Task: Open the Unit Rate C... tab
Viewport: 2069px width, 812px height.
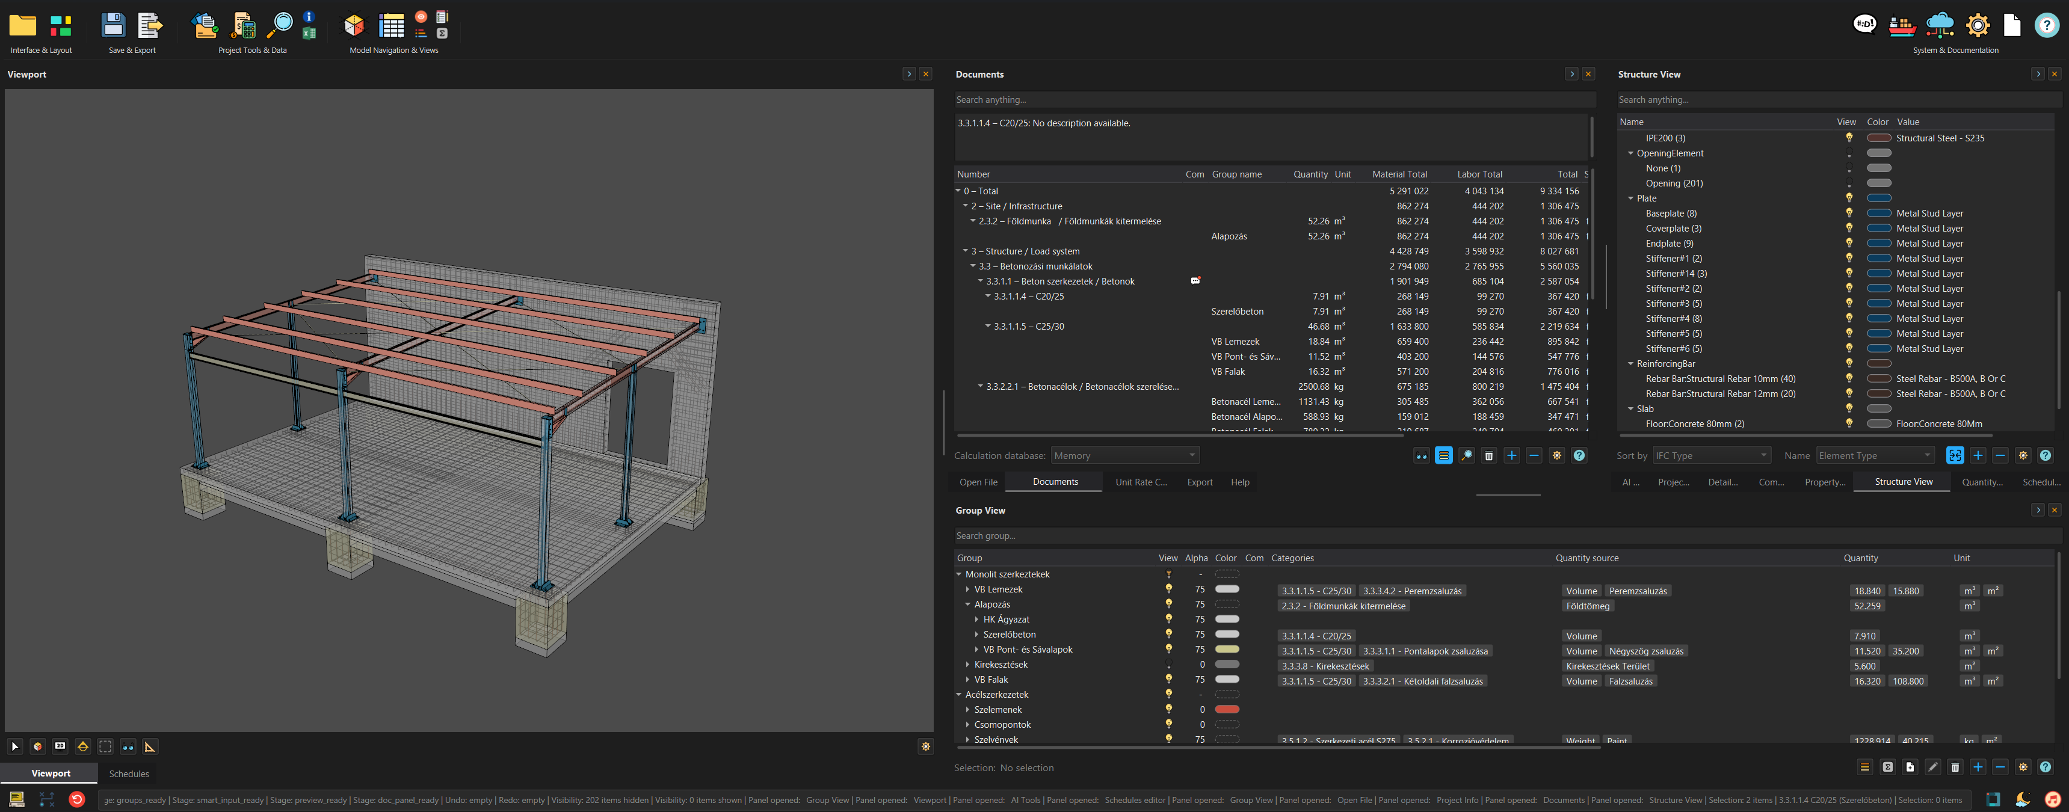Action: [x=1141, y=482]
